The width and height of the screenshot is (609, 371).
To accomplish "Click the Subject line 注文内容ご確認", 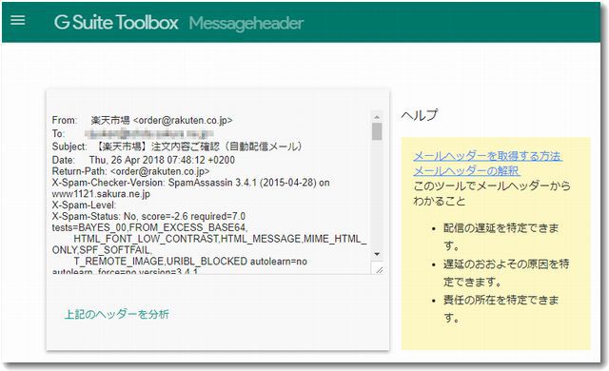I will coord(177,146).
